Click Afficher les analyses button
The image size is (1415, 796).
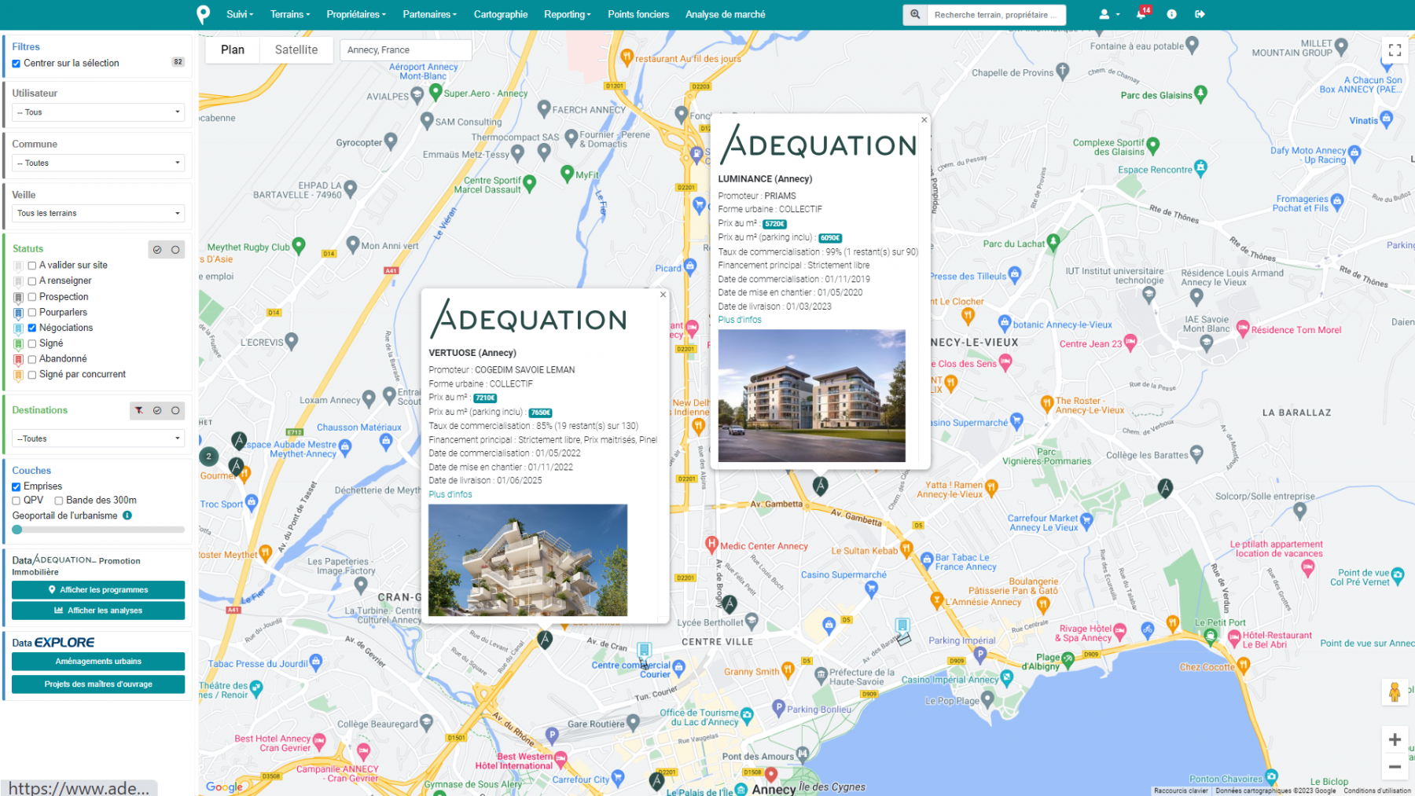coord(98,611)
